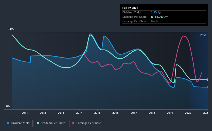This screenshot has height=131, width=212.
Task: Click the 2012 x-axis label
Action: click(43, 113)
